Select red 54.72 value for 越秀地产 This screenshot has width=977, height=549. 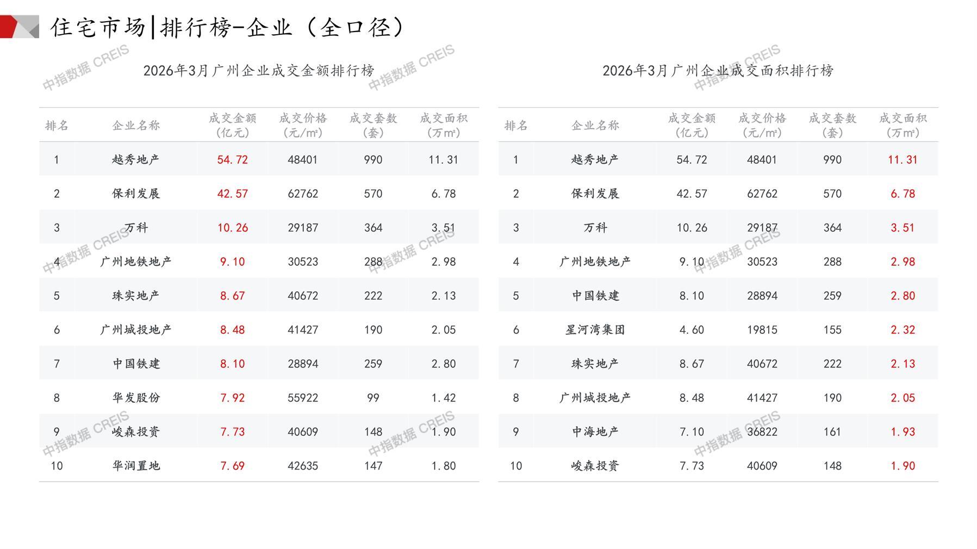point(232,160)
